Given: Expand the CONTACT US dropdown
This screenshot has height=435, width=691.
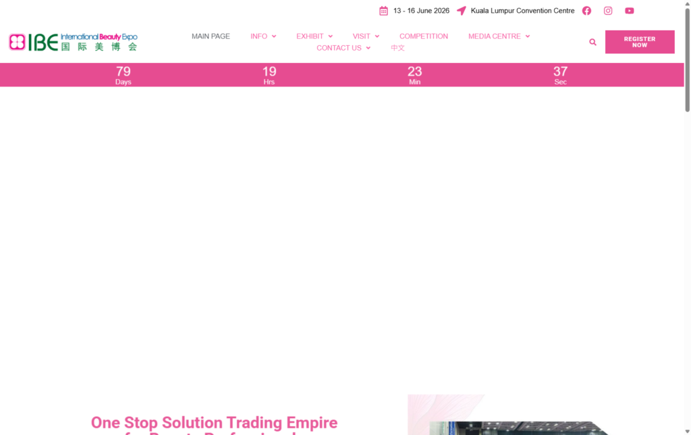Looking at the screenshot, I should point(343,48).
